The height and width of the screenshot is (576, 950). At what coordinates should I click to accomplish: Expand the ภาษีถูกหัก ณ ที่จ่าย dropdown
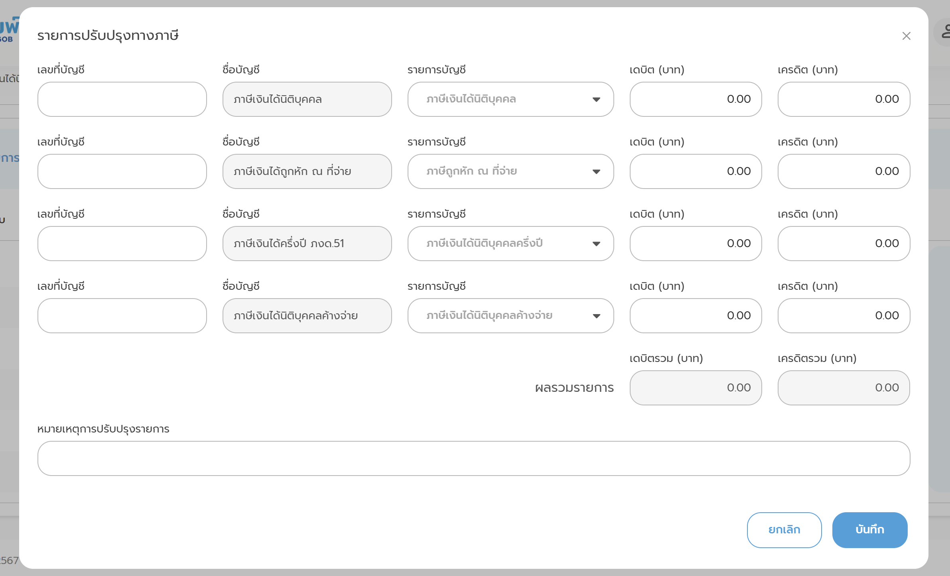pos(510,171)
